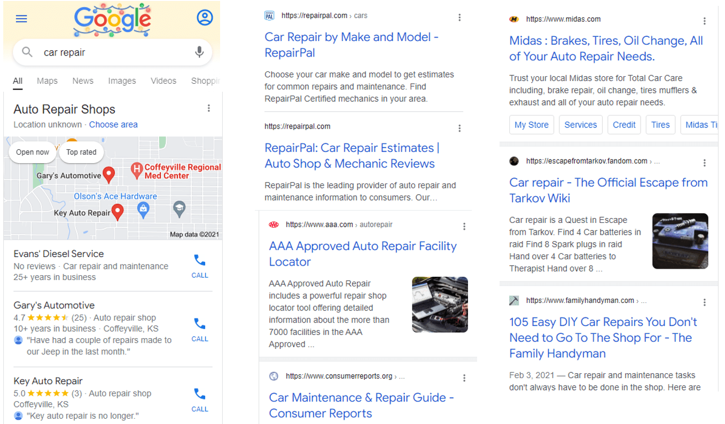725x424 pixels.
Task: Open the Evans' Diesel Service listing
Action: [x=59, y=254]
